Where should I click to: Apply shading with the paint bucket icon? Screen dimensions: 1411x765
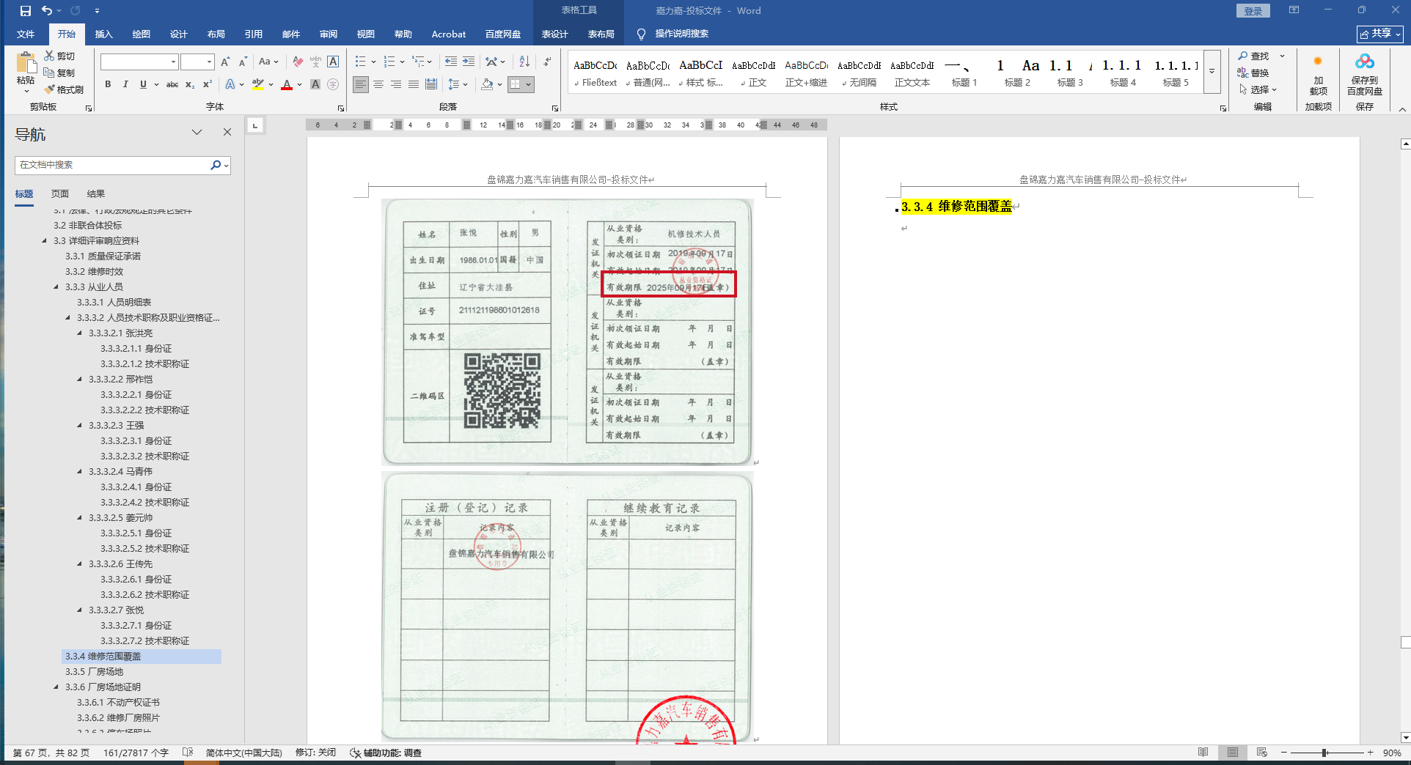pos(487,84)
